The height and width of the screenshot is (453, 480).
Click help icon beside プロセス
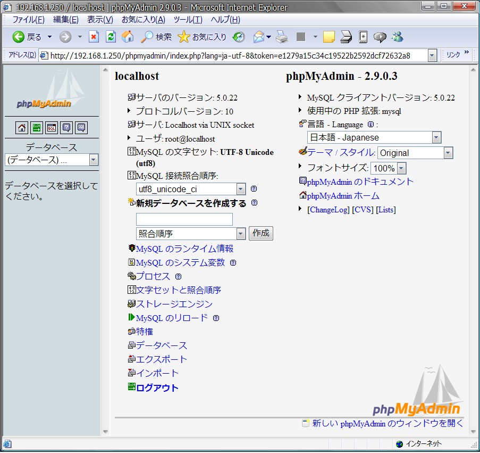click(178, 277)
